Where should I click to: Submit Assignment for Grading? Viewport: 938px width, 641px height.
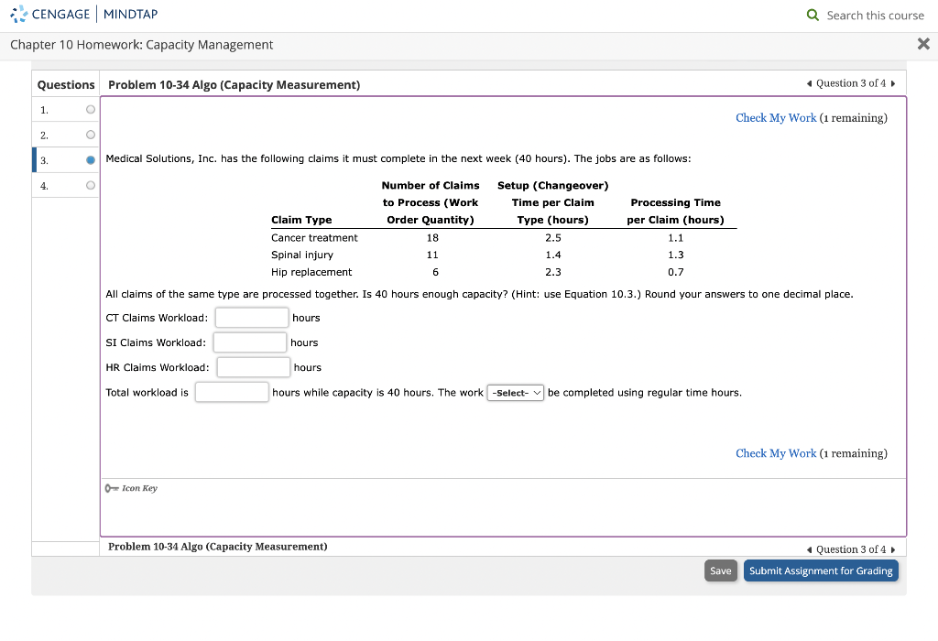(x=821, y=570)
